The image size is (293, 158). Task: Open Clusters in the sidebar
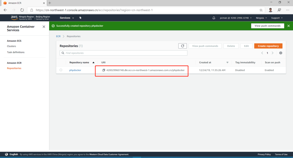click(11, 46)
